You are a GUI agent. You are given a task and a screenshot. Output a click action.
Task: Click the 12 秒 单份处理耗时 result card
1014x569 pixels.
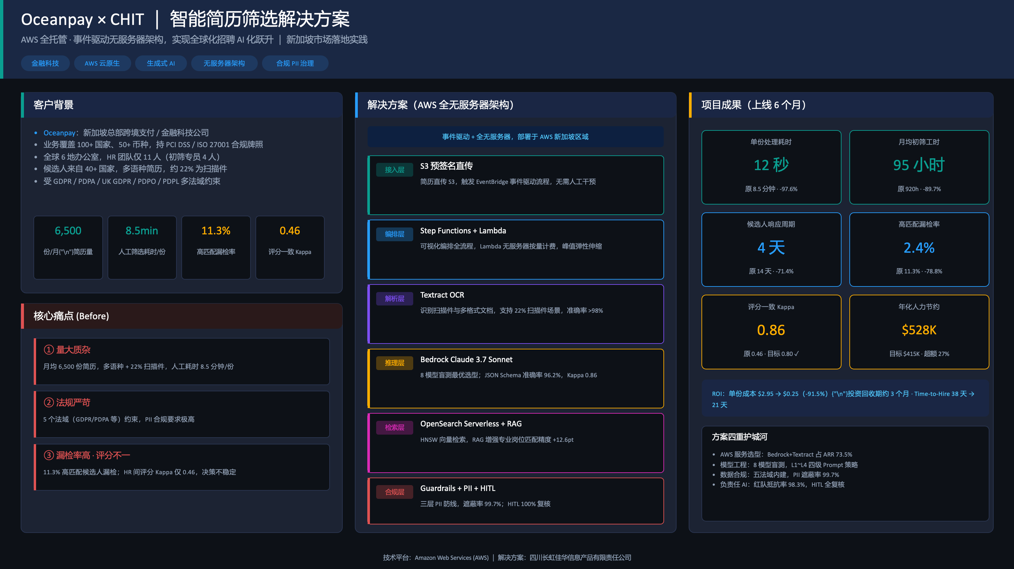tap(771, 167)
